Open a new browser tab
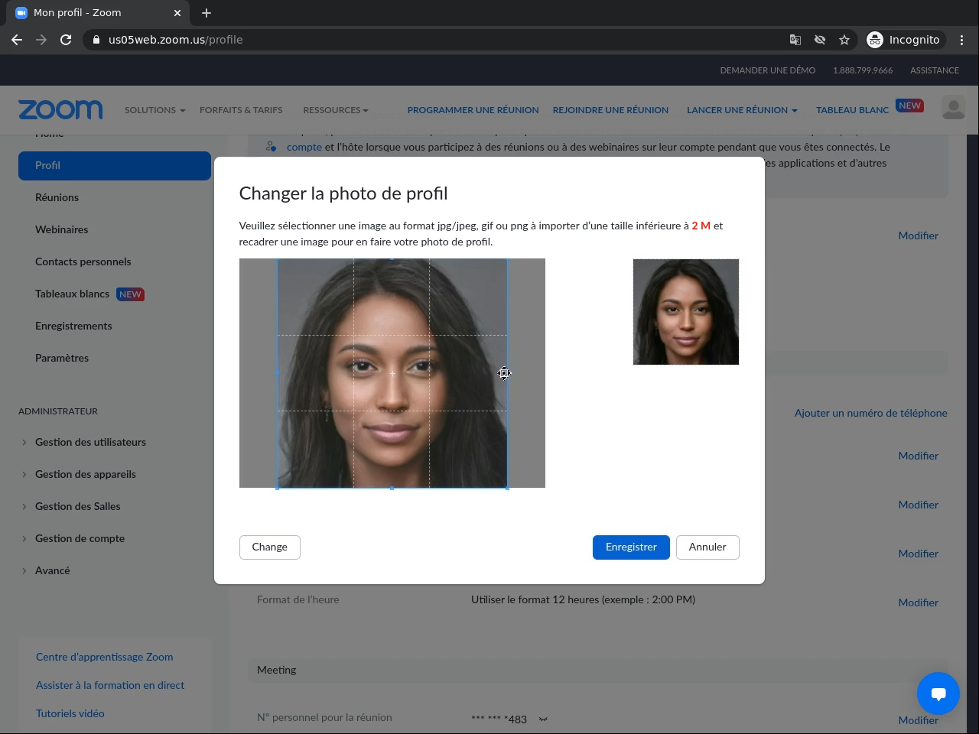This screenshot has height=734, width=979. (207, 13)
